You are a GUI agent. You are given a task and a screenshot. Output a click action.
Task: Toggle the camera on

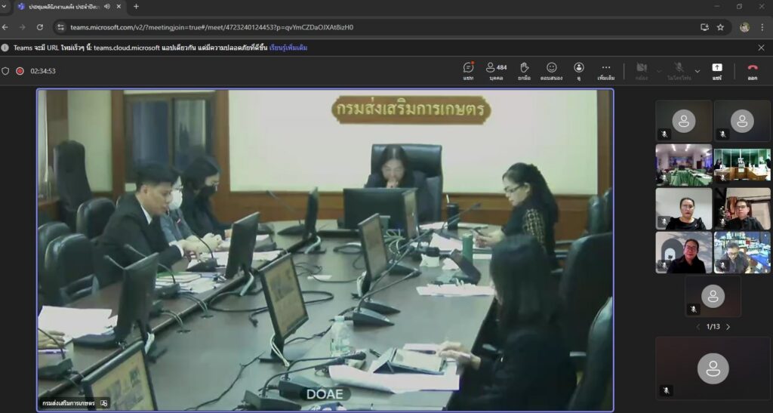coord(641,70)
